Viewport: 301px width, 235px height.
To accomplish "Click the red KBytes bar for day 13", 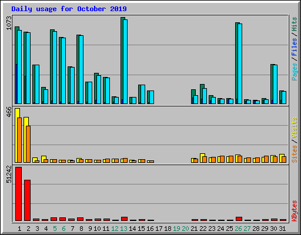I will click(x=125, y=219).
